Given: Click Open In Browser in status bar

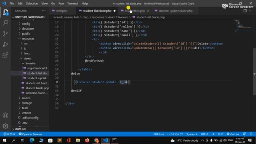Looking at the screenshot, I should 30,134.
